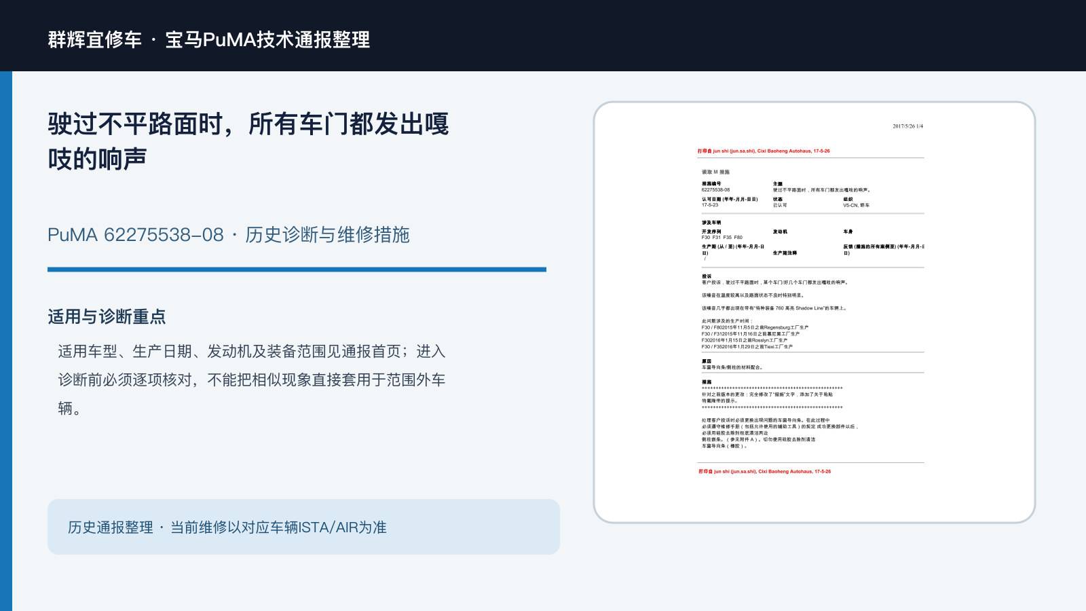Click the F30 F31 F35 F80 series text
This screenshot has height=611, width=1086.
click(722, 238)
